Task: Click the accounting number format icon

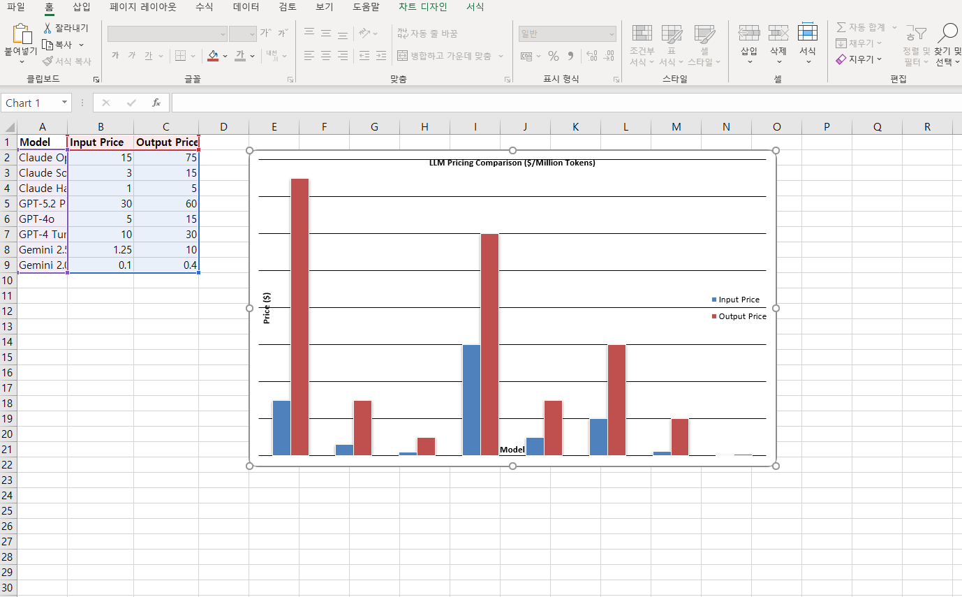Action: tap(526, 56)
